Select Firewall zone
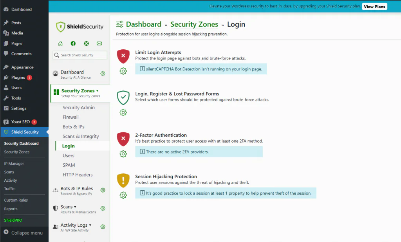This screenshot has height=242, width=401. coord(70,117)
